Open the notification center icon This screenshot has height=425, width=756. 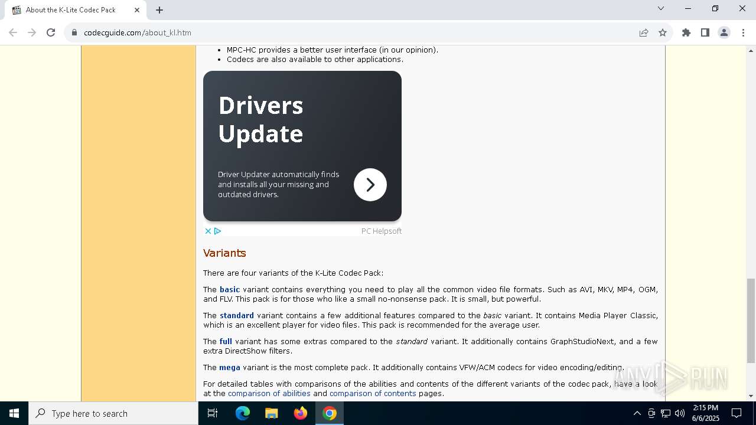tap(737, 413)
